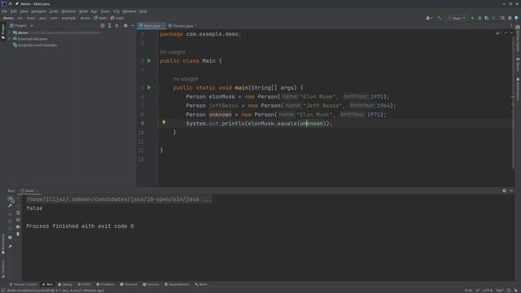Open the Edit menu
Viewport: 521px width, 293px height.
(13, 11)
